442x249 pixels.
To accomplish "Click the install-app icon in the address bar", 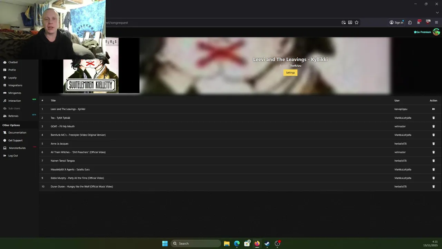I will coord(350,22).
